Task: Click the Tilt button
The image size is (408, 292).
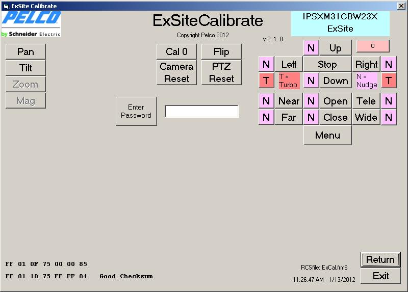Action: [25, 68]
